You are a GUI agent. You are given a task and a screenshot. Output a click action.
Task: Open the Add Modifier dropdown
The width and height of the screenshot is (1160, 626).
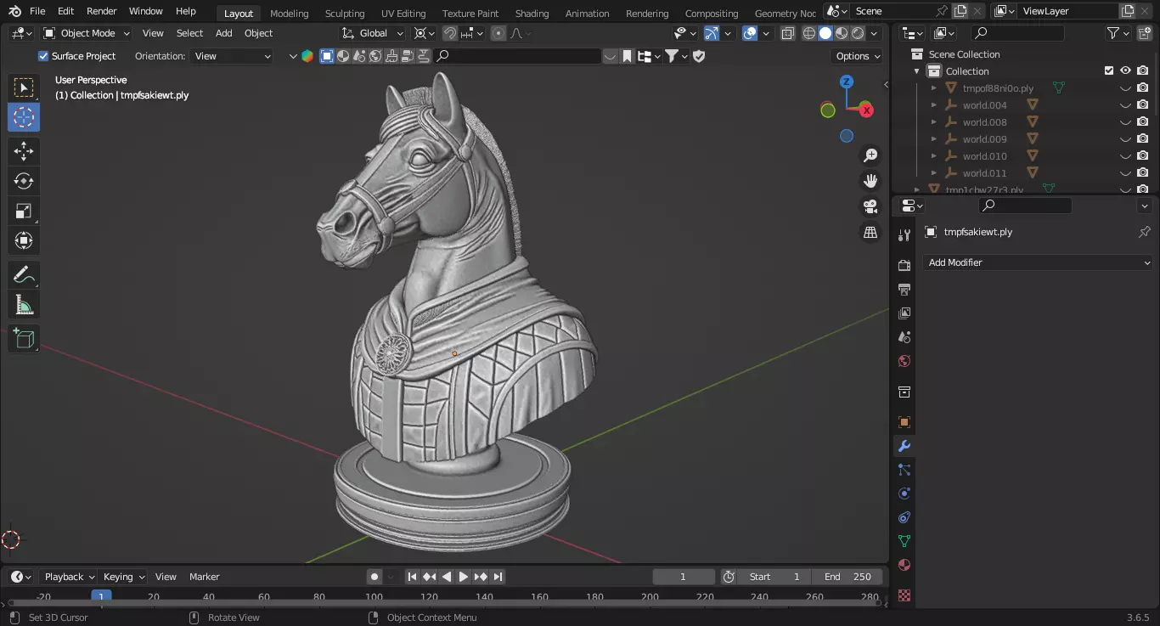pyautogui.click(x=1038, y=262)
